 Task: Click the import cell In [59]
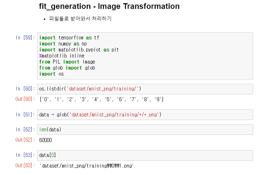(145, 56)
